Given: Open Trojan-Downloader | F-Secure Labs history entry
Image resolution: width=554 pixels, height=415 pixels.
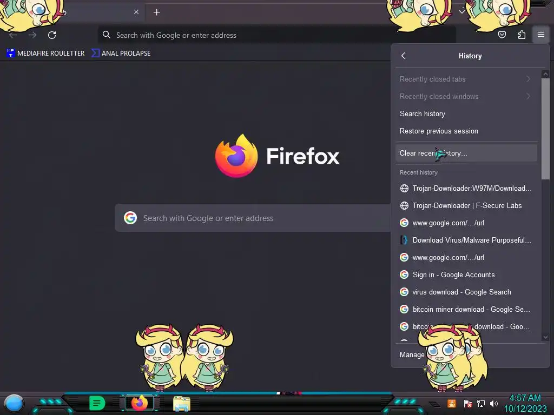Looking at the screenshot, I should [466, 205].
